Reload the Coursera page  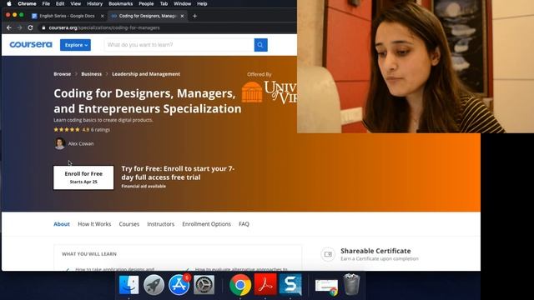pyautogui.click(x=30, y=27)
